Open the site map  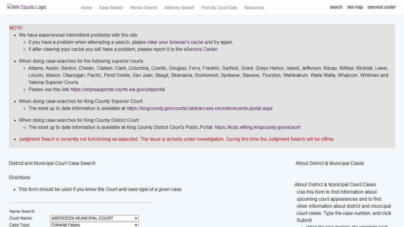coord(355,7)
